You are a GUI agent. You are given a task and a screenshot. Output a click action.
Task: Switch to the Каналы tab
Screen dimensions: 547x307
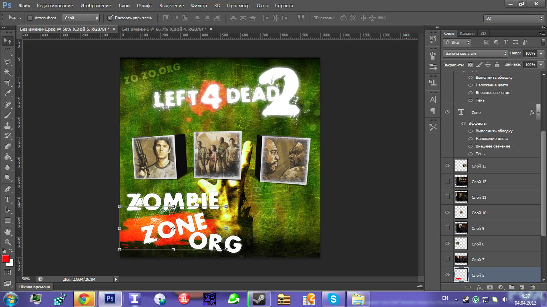467,34
